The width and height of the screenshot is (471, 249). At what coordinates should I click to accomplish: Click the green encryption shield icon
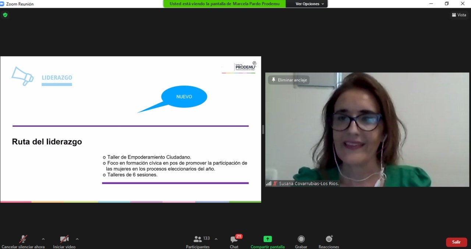[x=5, y=15]
